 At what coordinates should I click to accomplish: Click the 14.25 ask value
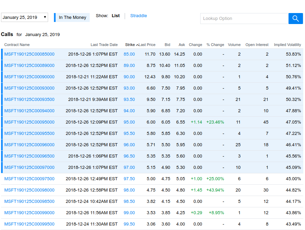179,54
